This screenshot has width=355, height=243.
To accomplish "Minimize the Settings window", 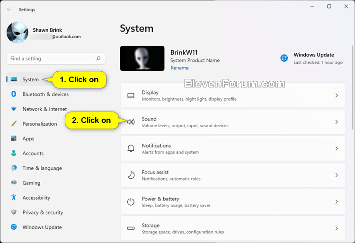I will pos(312,6).
